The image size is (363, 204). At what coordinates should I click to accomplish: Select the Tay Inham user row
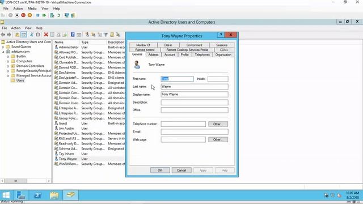(x=66, y=154)
